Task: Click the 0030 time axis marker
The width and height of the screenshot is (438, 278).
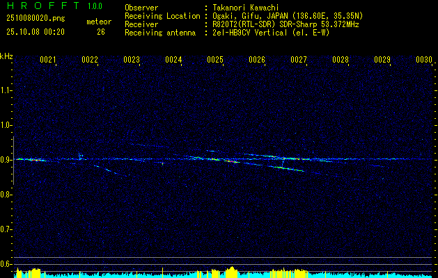Action: pos(424,59)
